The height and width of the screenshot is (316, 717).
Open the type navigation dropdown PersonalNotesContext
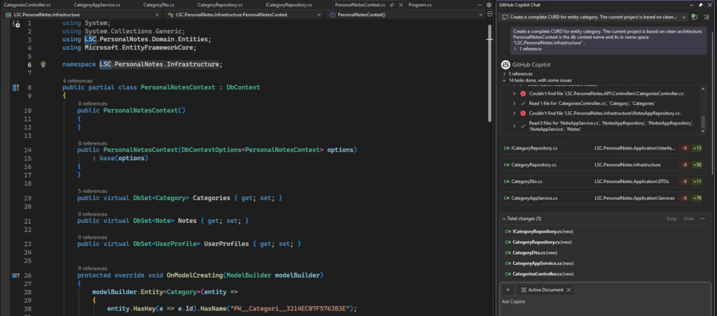[246, 15]
